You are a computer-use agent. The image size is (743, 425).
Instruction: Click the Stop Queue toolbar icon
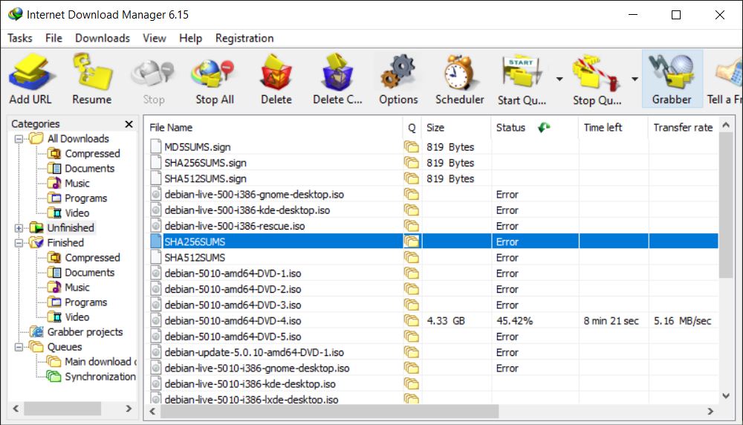pyautogui.click(x=596, y=74)
